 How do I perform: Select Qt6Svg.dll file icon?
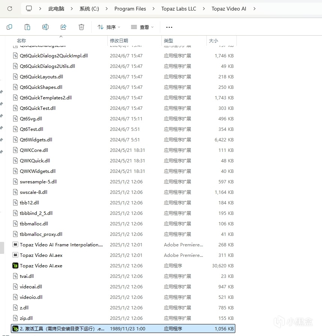coord(15,119)
